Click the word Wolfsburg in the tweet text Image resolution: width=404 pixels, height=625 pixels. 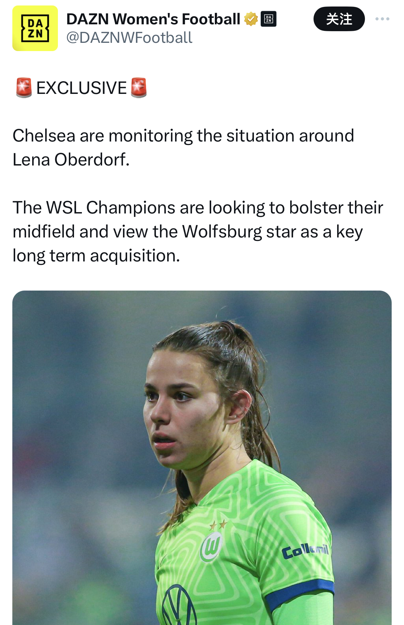pyautogui.click(x=222, y=232)
